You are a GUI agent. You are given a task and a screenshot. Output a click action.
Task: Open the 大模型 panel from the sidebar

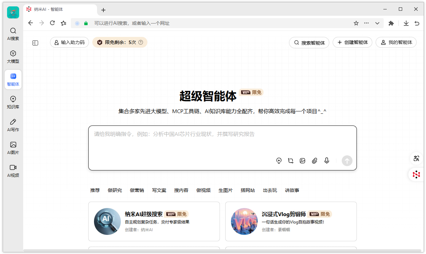(13, 56)
